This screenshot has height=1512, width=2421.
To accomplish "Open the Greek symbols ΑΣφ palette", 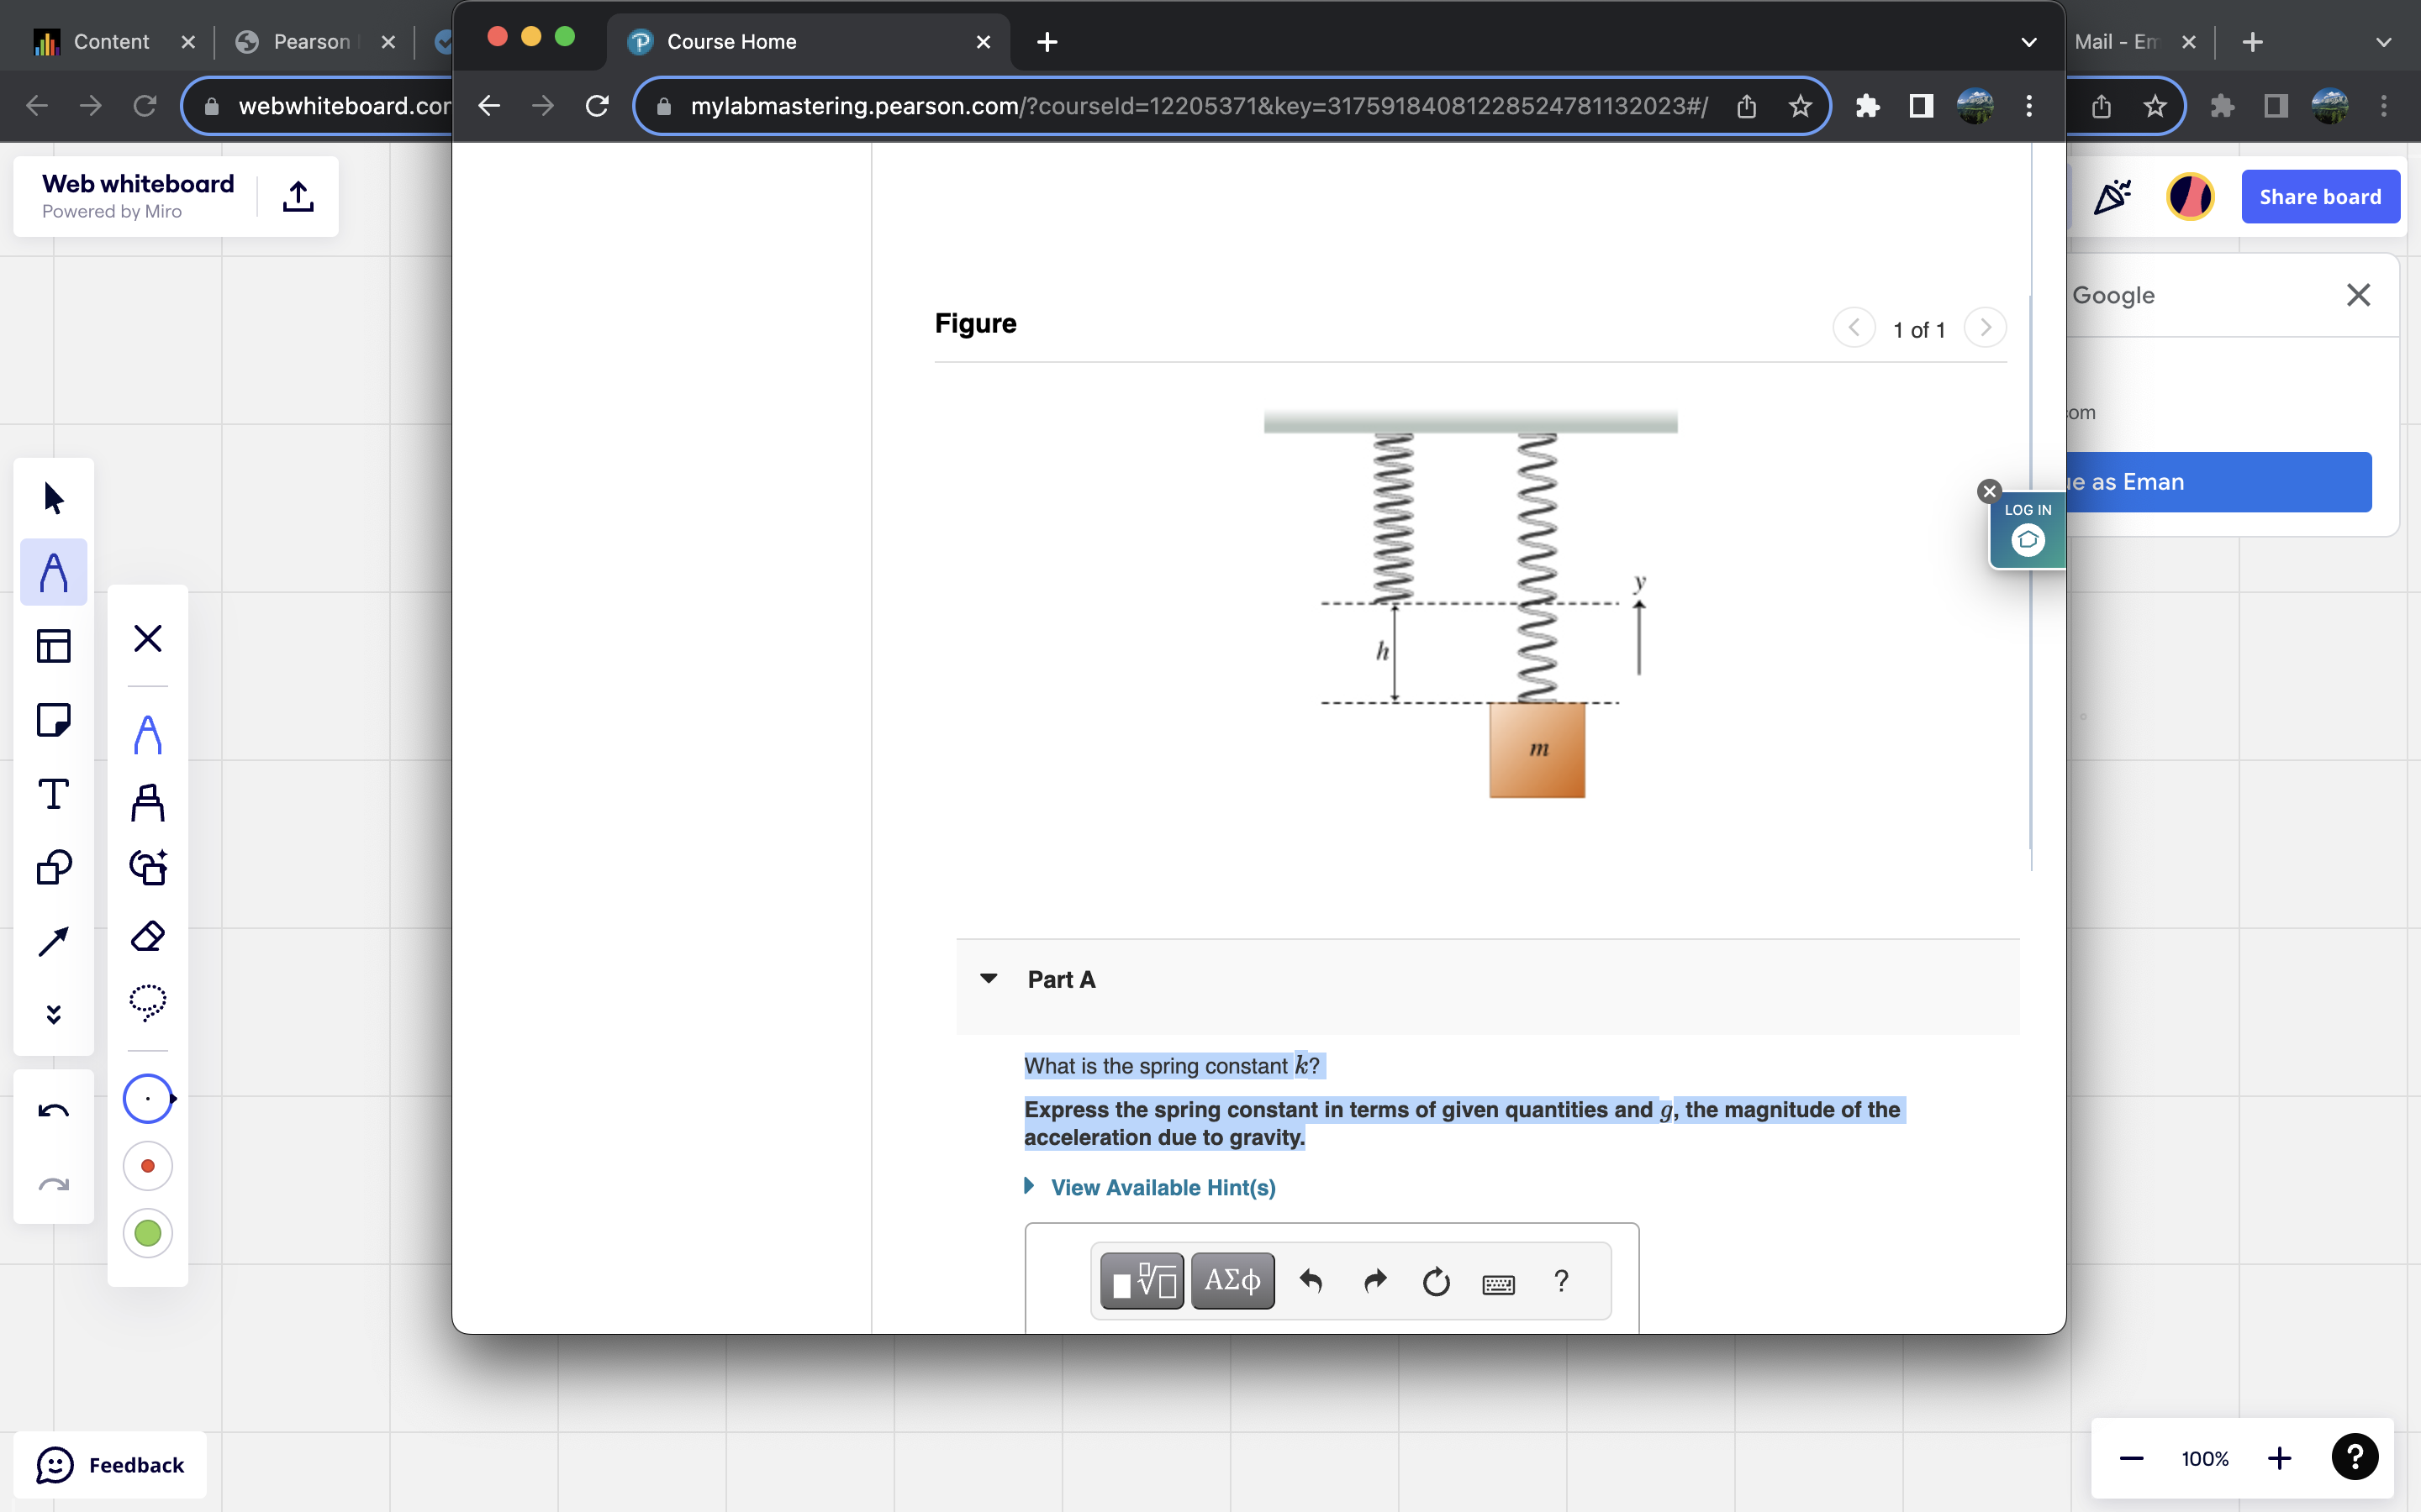I will (1232, 1280).
